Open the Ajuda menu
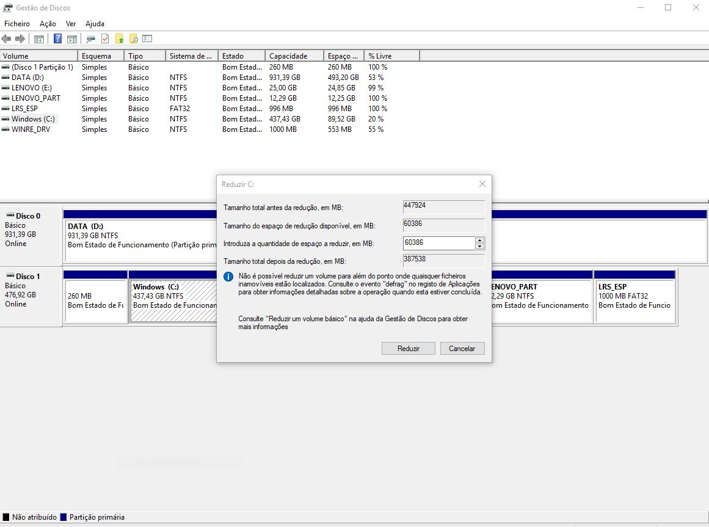Viewport: 709px width, 527px height. (x=95, y=24)
